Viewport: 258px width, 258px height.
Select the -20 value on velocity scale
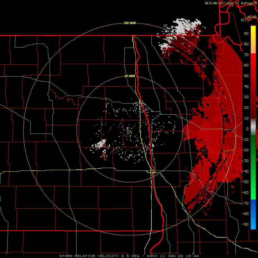245,150
